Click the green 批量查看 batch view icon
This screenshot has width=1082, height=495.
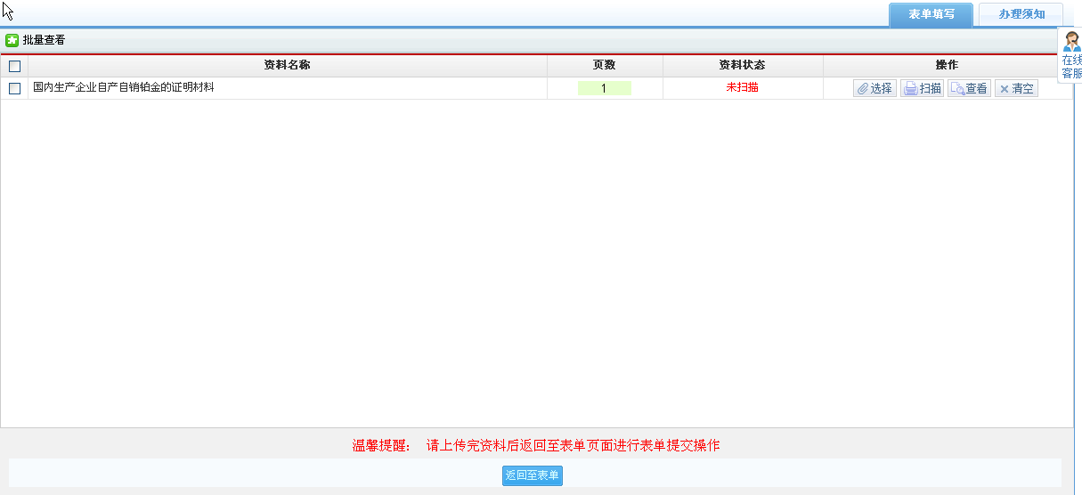(12, 40)
